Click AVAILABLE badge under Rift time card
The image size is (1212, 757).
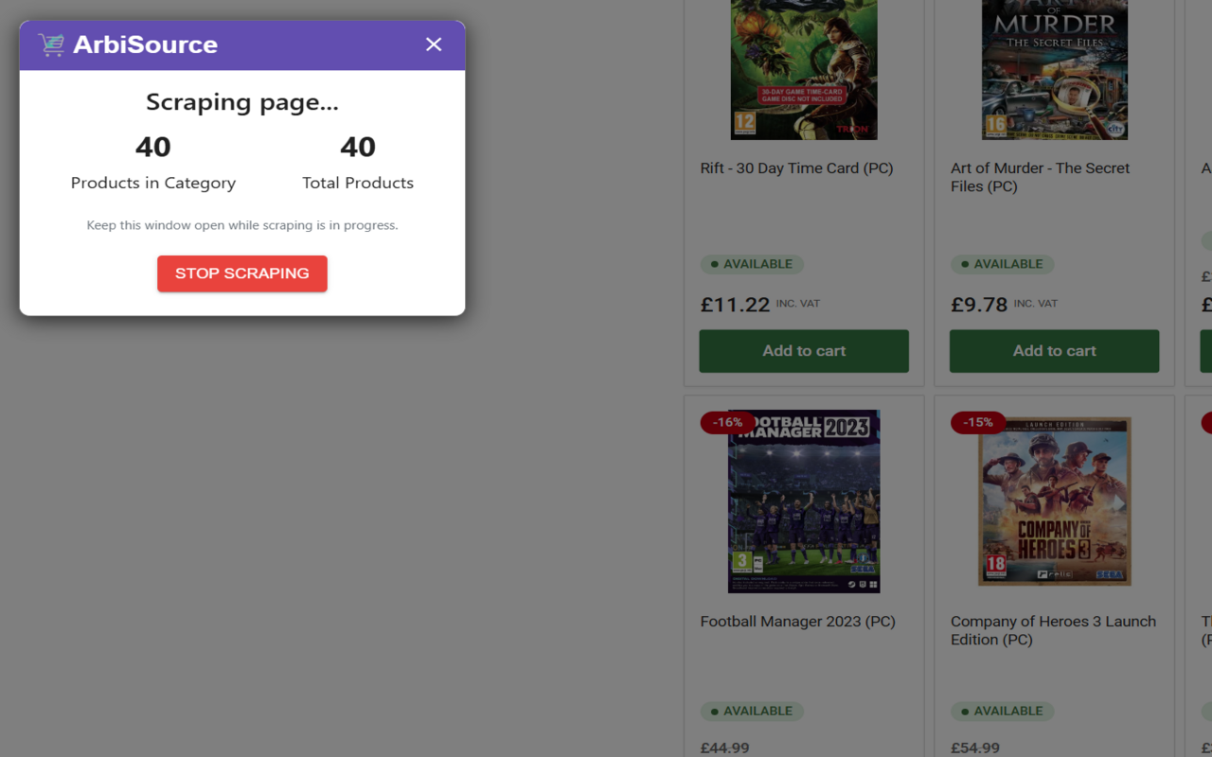(x=752, y=265)
